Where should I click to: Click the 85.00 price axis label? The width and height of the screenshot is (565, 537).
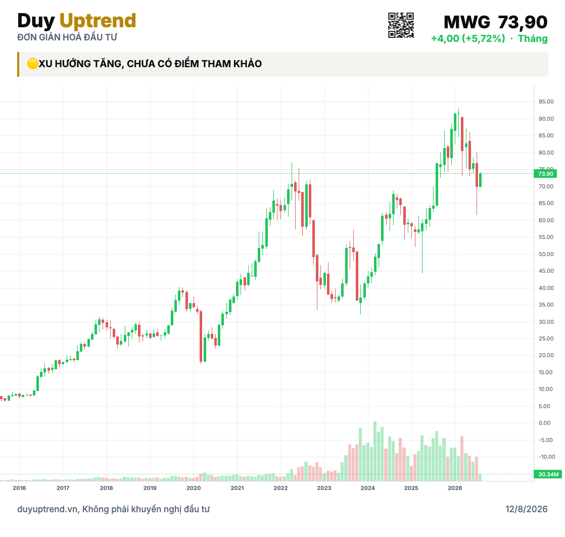click(546, 136)
